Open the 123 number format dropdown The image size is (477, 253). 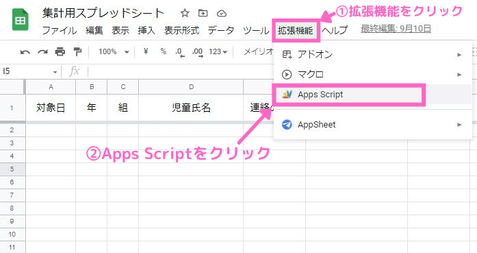click(x=218, y=52)
